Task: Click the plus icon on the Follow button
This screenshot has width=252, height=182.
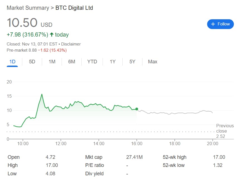Action: 213,24
